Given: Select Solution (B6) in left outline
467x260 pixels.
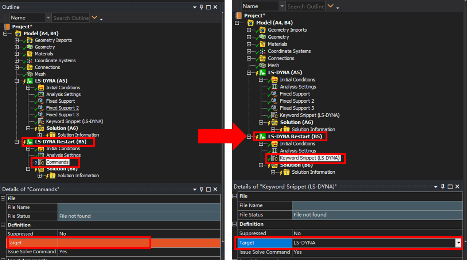Looking at the screenshot, I should [62, 169].
